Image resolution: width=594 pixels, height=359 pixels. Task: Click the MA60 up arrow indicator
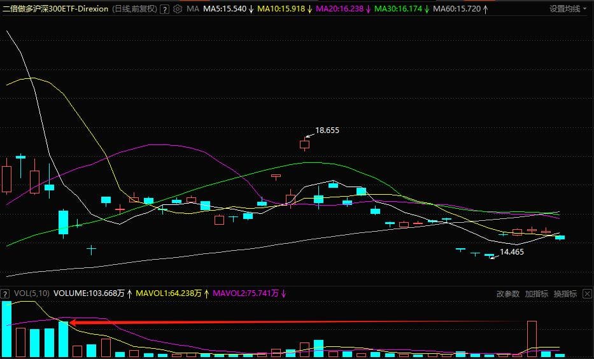coord(486,10)
